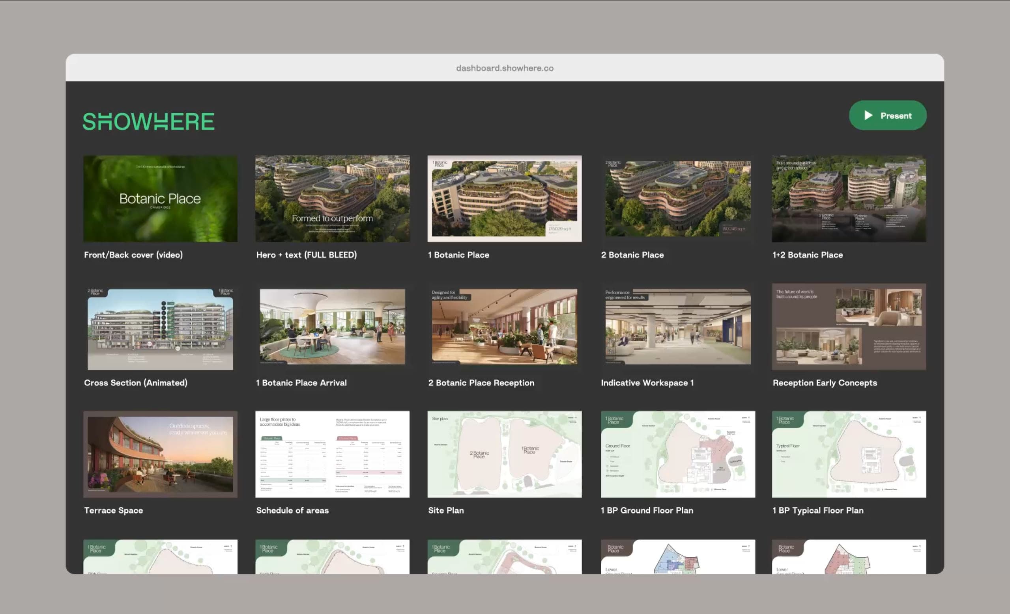Image resolution: width=1010 pixels, height=614 pixels.
Task: Click the "1+2 Botanic Place" caption
Action: pos(808,255)
